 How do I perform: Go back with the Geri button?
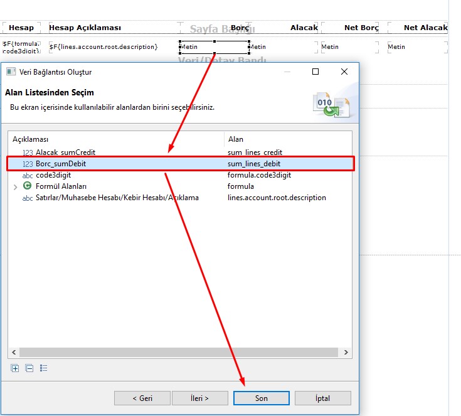click(x=142, y=398)
